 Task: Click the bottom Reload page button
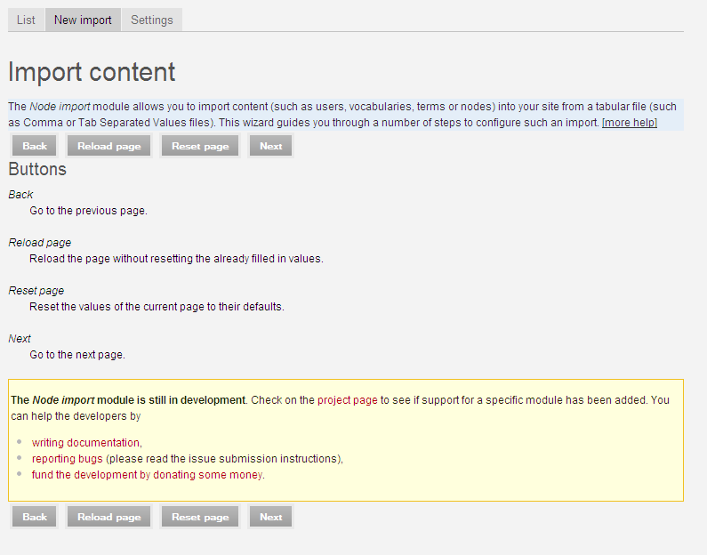point(109,517)
